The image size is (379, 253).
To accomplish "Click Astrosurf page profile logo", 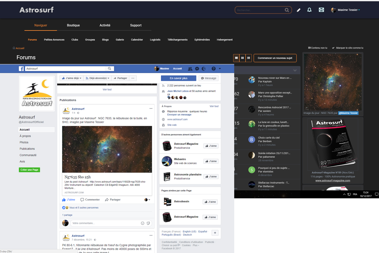I will coord(37,93).
